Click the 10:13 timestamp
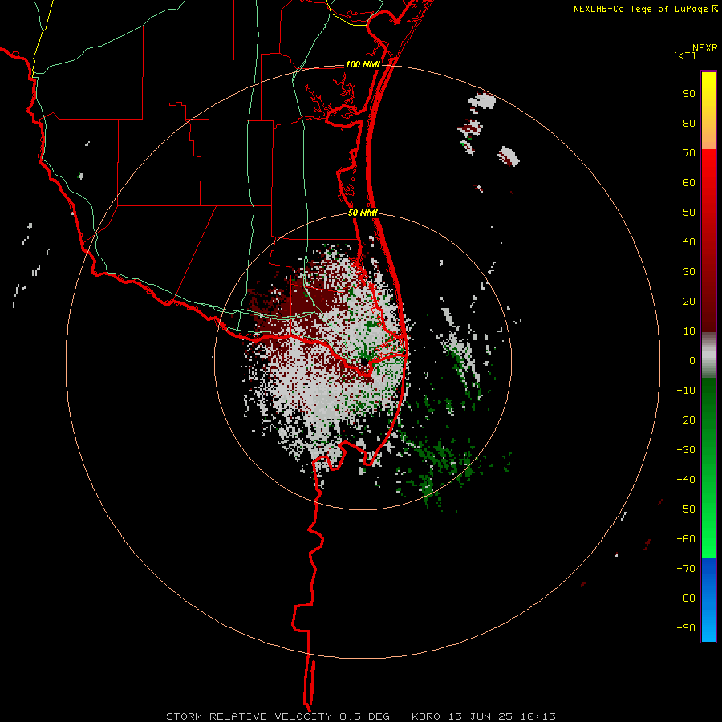The height and width of the screenshot is (722, 722). click(x=537, y=716)
